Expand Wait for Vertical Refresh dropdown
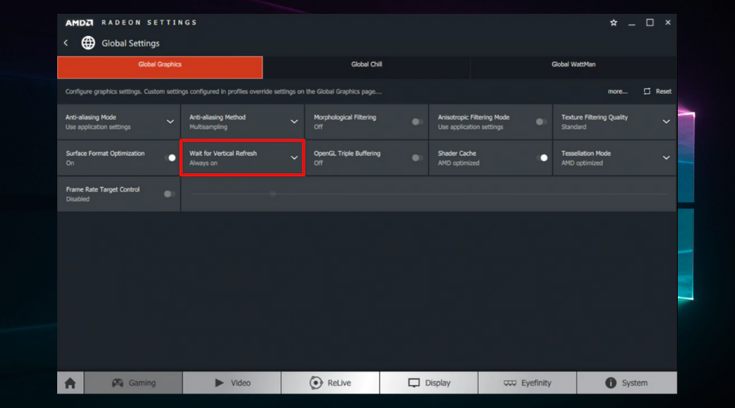This screenshot has width=735, height=408. pos(294,157)
